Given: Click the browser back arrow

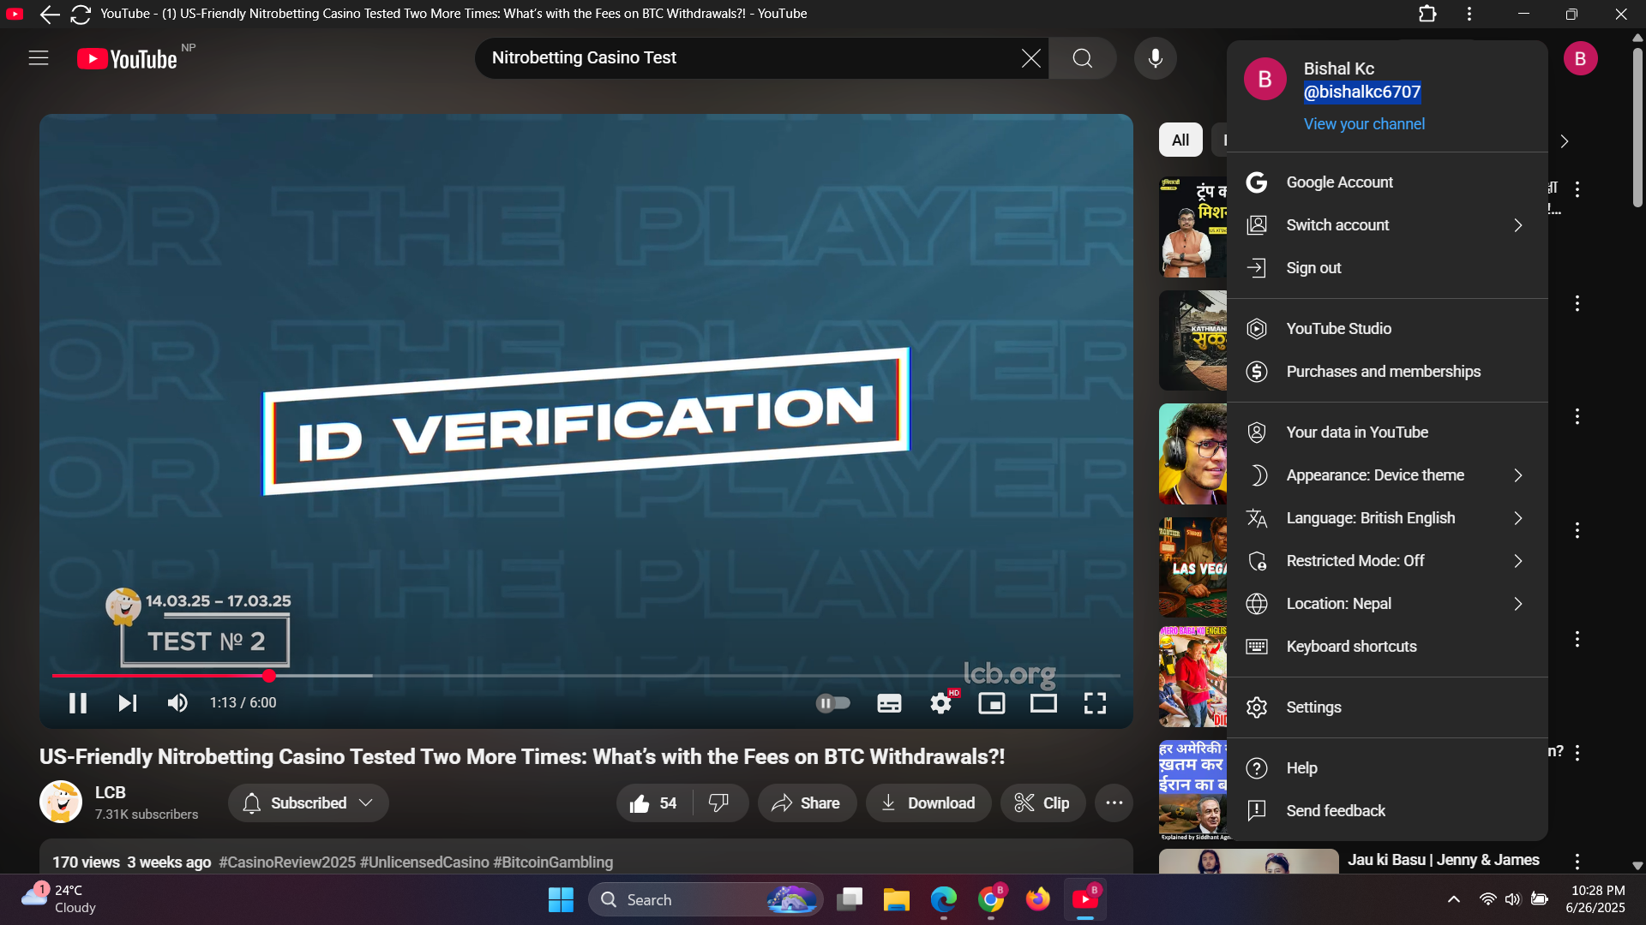Looking at the screenshot, I should tap(49, 14).
